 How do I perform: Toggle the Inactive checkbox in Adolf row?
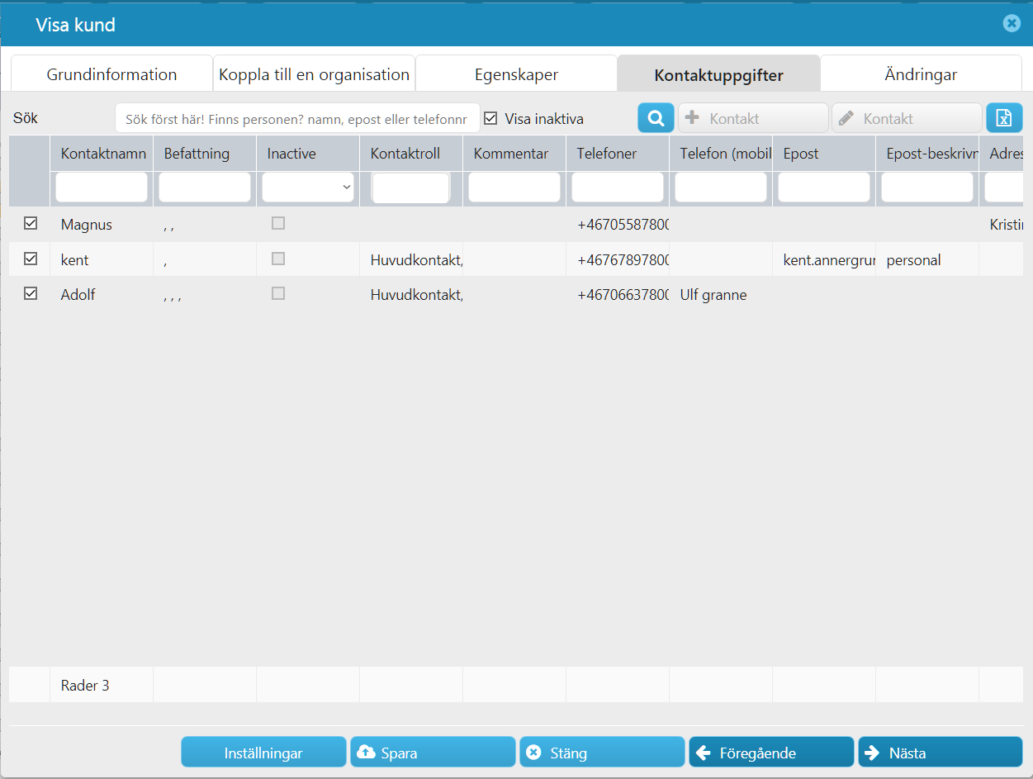tap(278, 293)
